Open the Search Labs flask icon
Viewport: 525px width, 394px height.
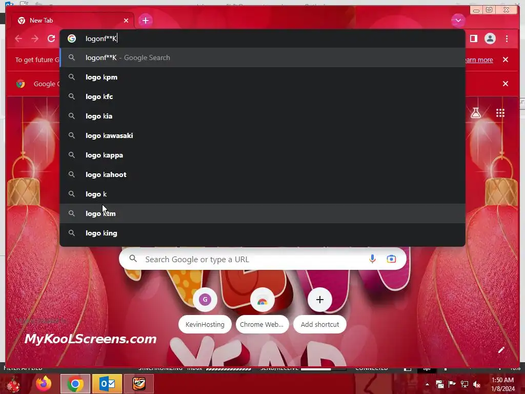(x=475, y=113)
